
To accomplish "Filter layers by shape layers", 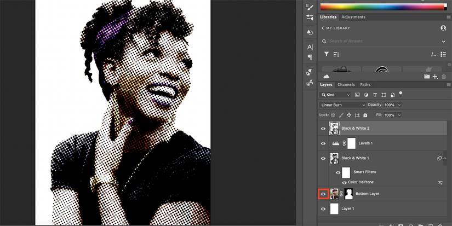I will tap(384, 95).
